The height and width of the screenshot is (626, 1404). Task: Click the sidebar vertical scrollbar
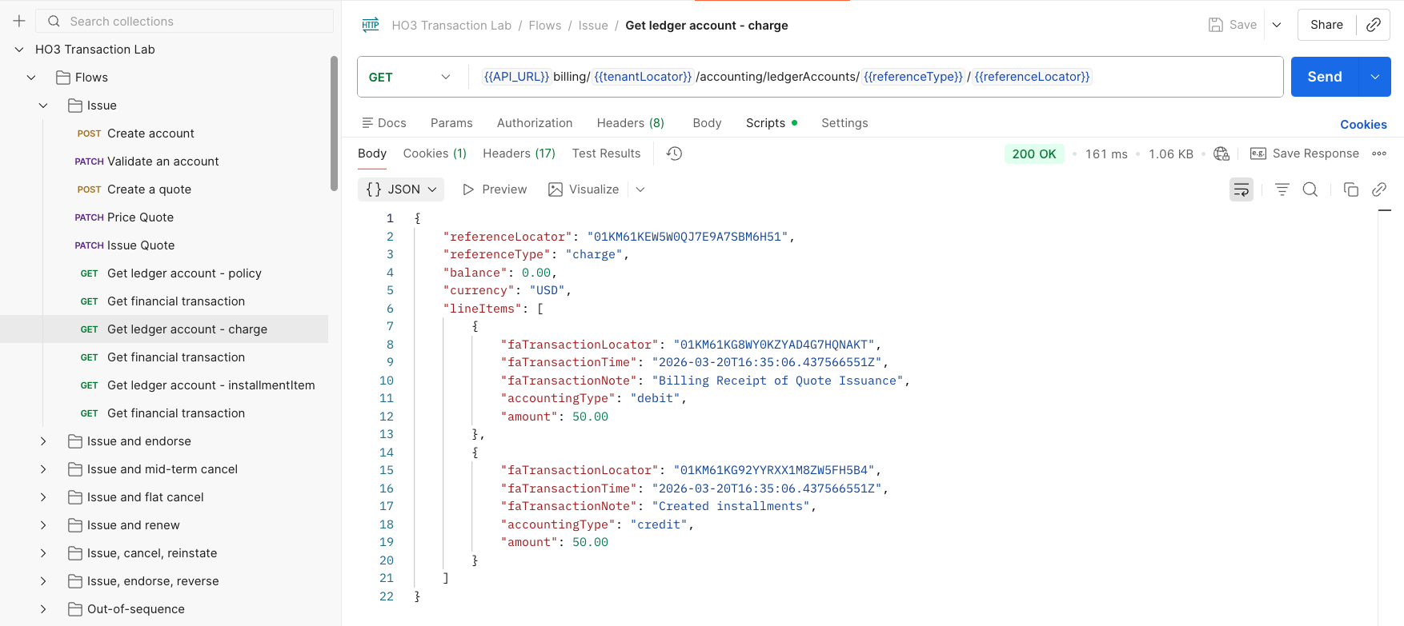coord(334,124)
